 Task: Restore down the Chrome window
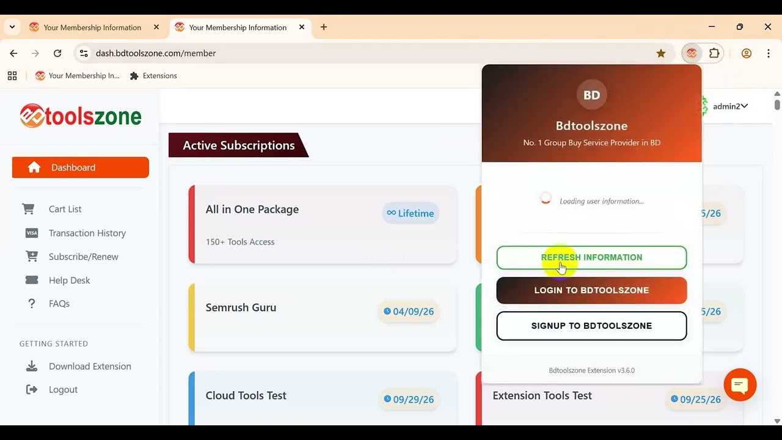tap(740, 27)
